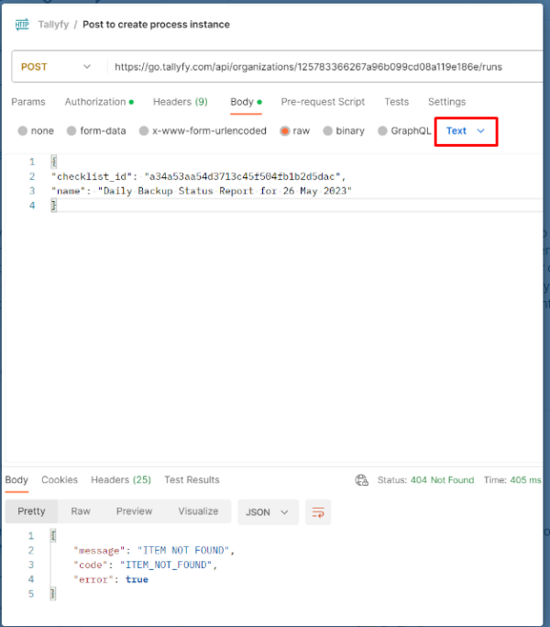Switch to the Tests tab
Image resolution: width=550 pixels, height=627 pixels.
tap(397, 102)
